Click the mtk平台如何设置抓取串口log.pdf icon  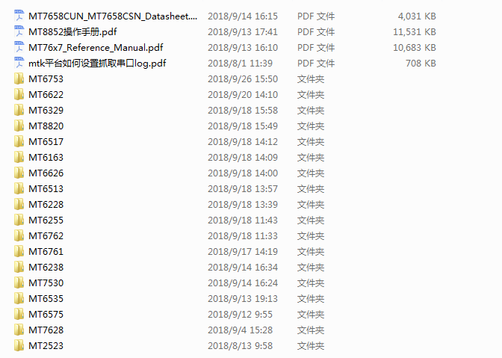click(19, 63)
